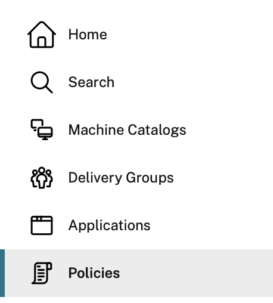Screen dimensions: 273x303
Task: Click the Home house icon
Action: point(42,35)
